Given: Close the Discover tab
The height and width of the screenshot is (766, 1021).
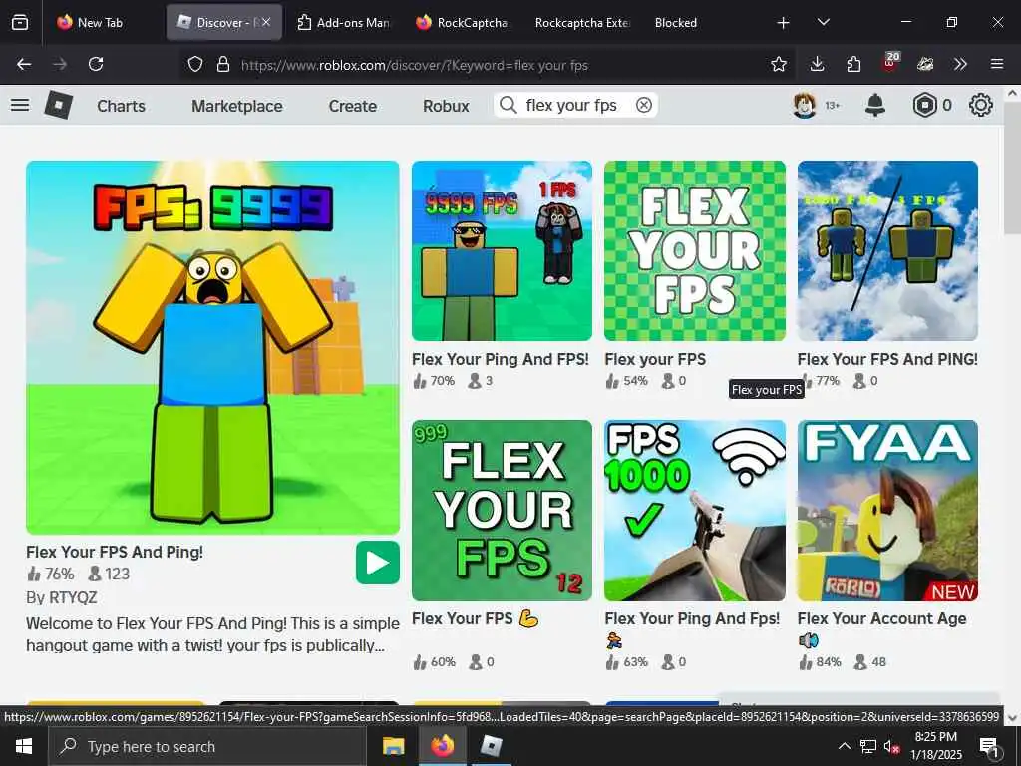Looking at the screenshot, I should click(266, 22).
